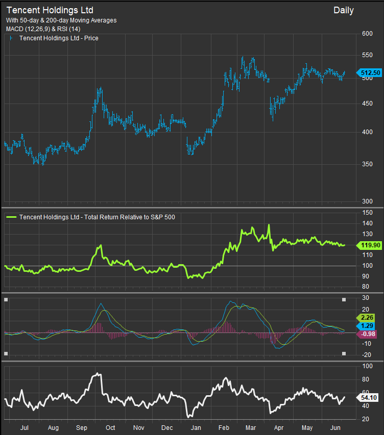Screen dimensions: 384x435
Task: Click the -20 MACD axis label
Action: tap(367, 355)
